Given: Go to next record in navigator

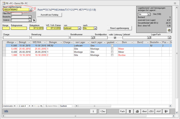Looking at the screenshot, I should [x=29, y=106].
